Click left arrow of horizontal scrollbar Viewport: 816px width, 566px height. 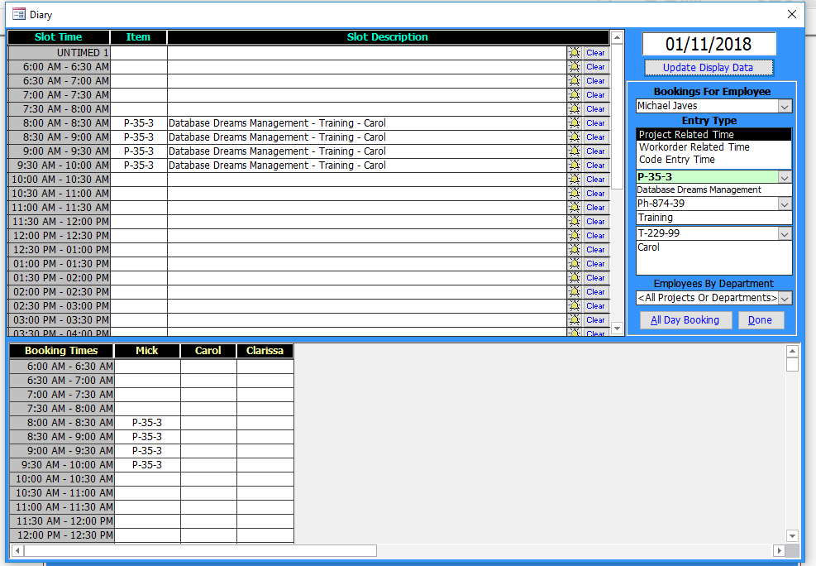[x=17, y=550]
